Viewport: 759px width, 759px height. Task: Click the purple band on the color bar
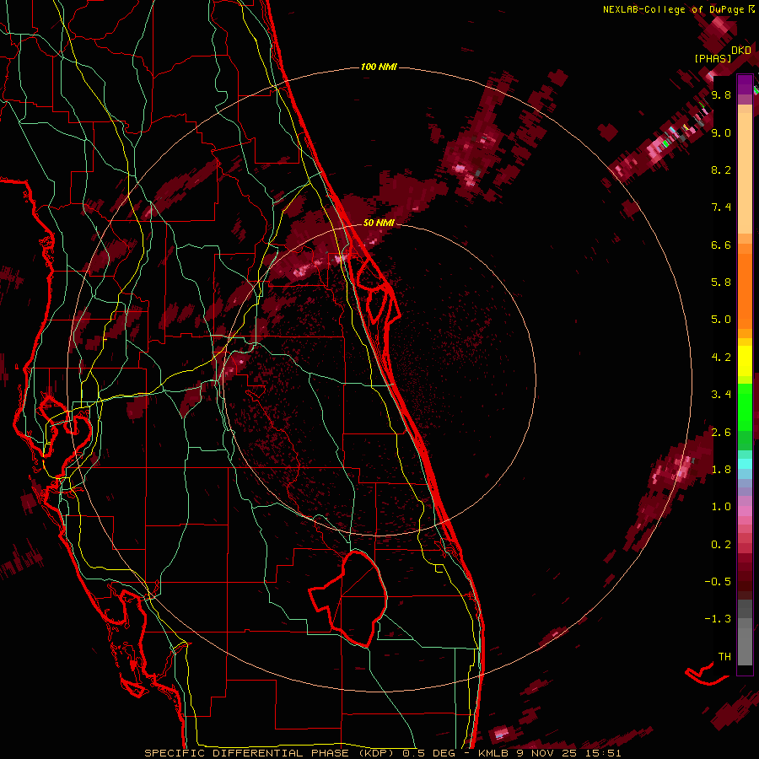pyautogui.click(x=745, y=84)
